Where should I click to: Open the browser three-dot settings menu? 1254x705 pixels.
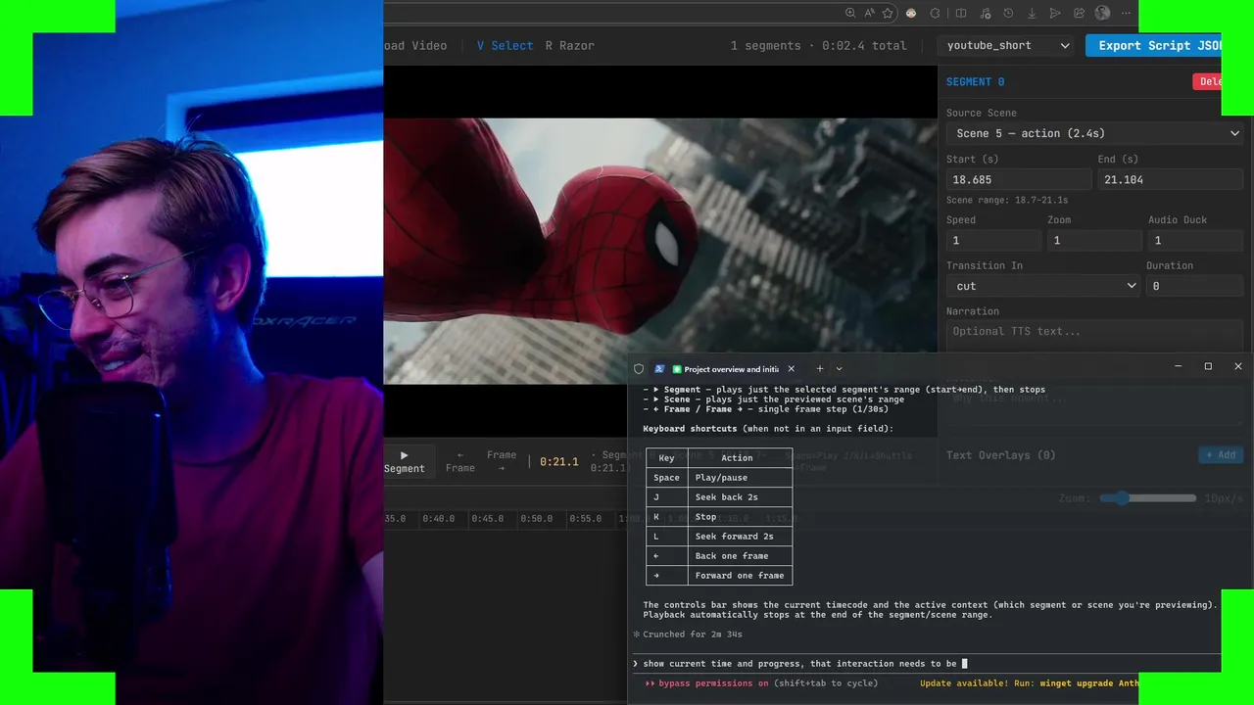click(1126, 13)
